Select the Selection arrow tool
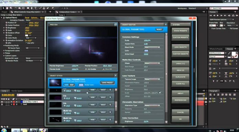The height and width of the screenshot is (132, 239). pos(3,8)
